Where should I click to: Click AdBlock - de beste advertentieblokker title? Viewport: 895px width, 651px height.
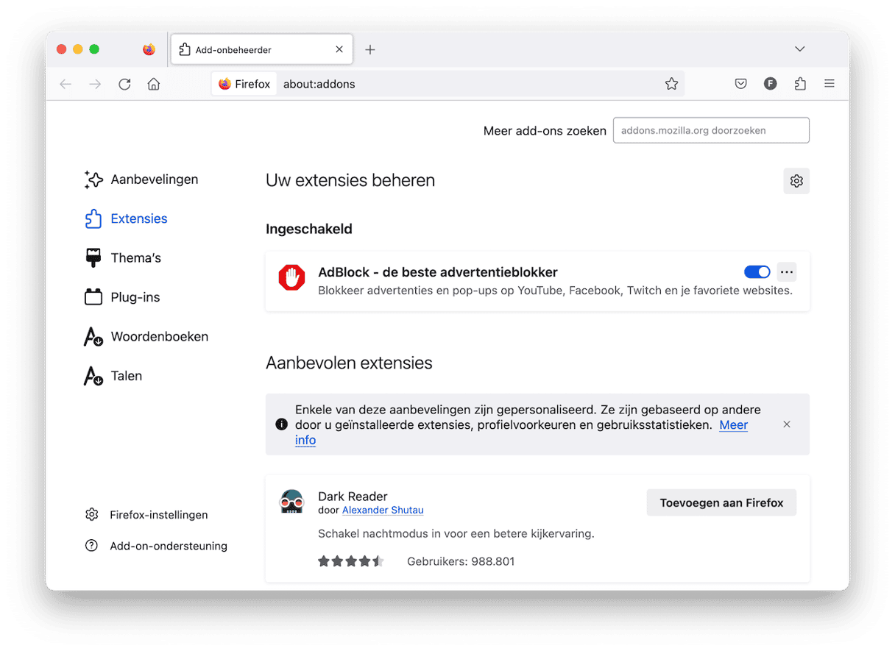[438, 272]
